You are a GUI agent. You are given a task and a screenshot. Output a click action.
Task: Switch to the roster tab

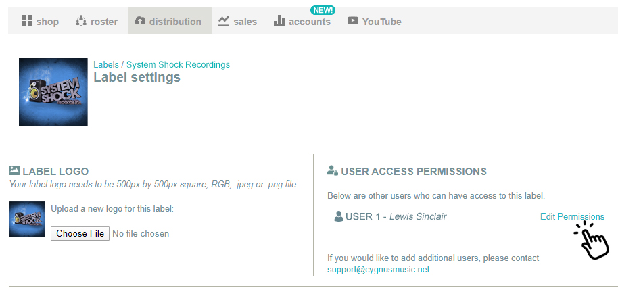coord(97,21)
